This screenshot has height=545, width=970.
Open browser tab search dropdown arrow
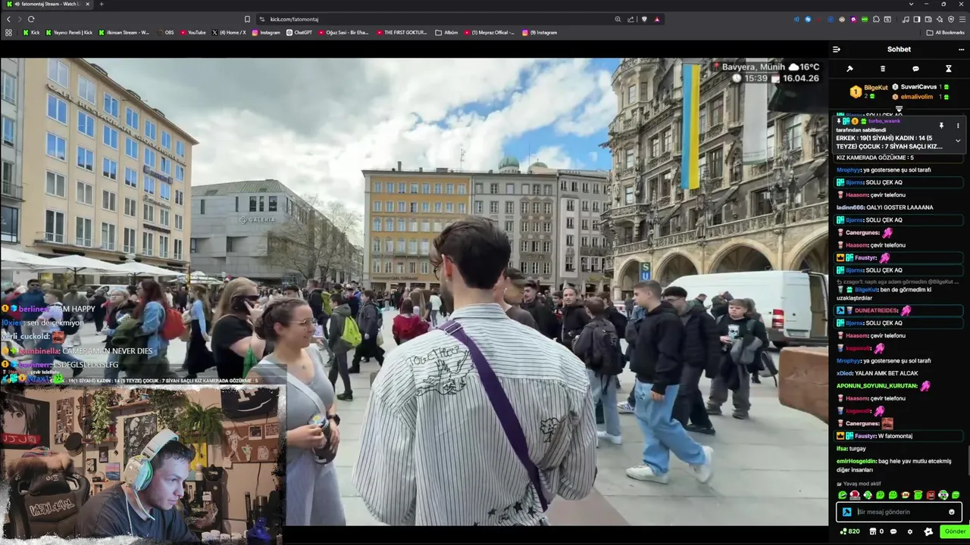pyautogui.click(x=911, y=4)
